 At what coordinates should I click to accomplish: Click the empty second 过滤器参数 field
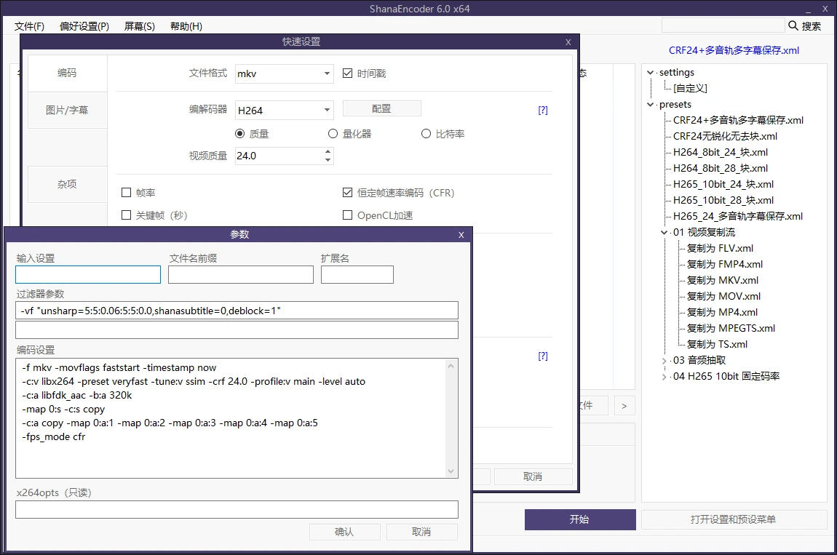click(x=237, y=330)
